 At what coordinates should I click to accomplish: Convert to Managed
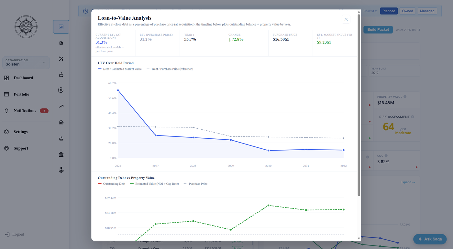click(427, 11)
